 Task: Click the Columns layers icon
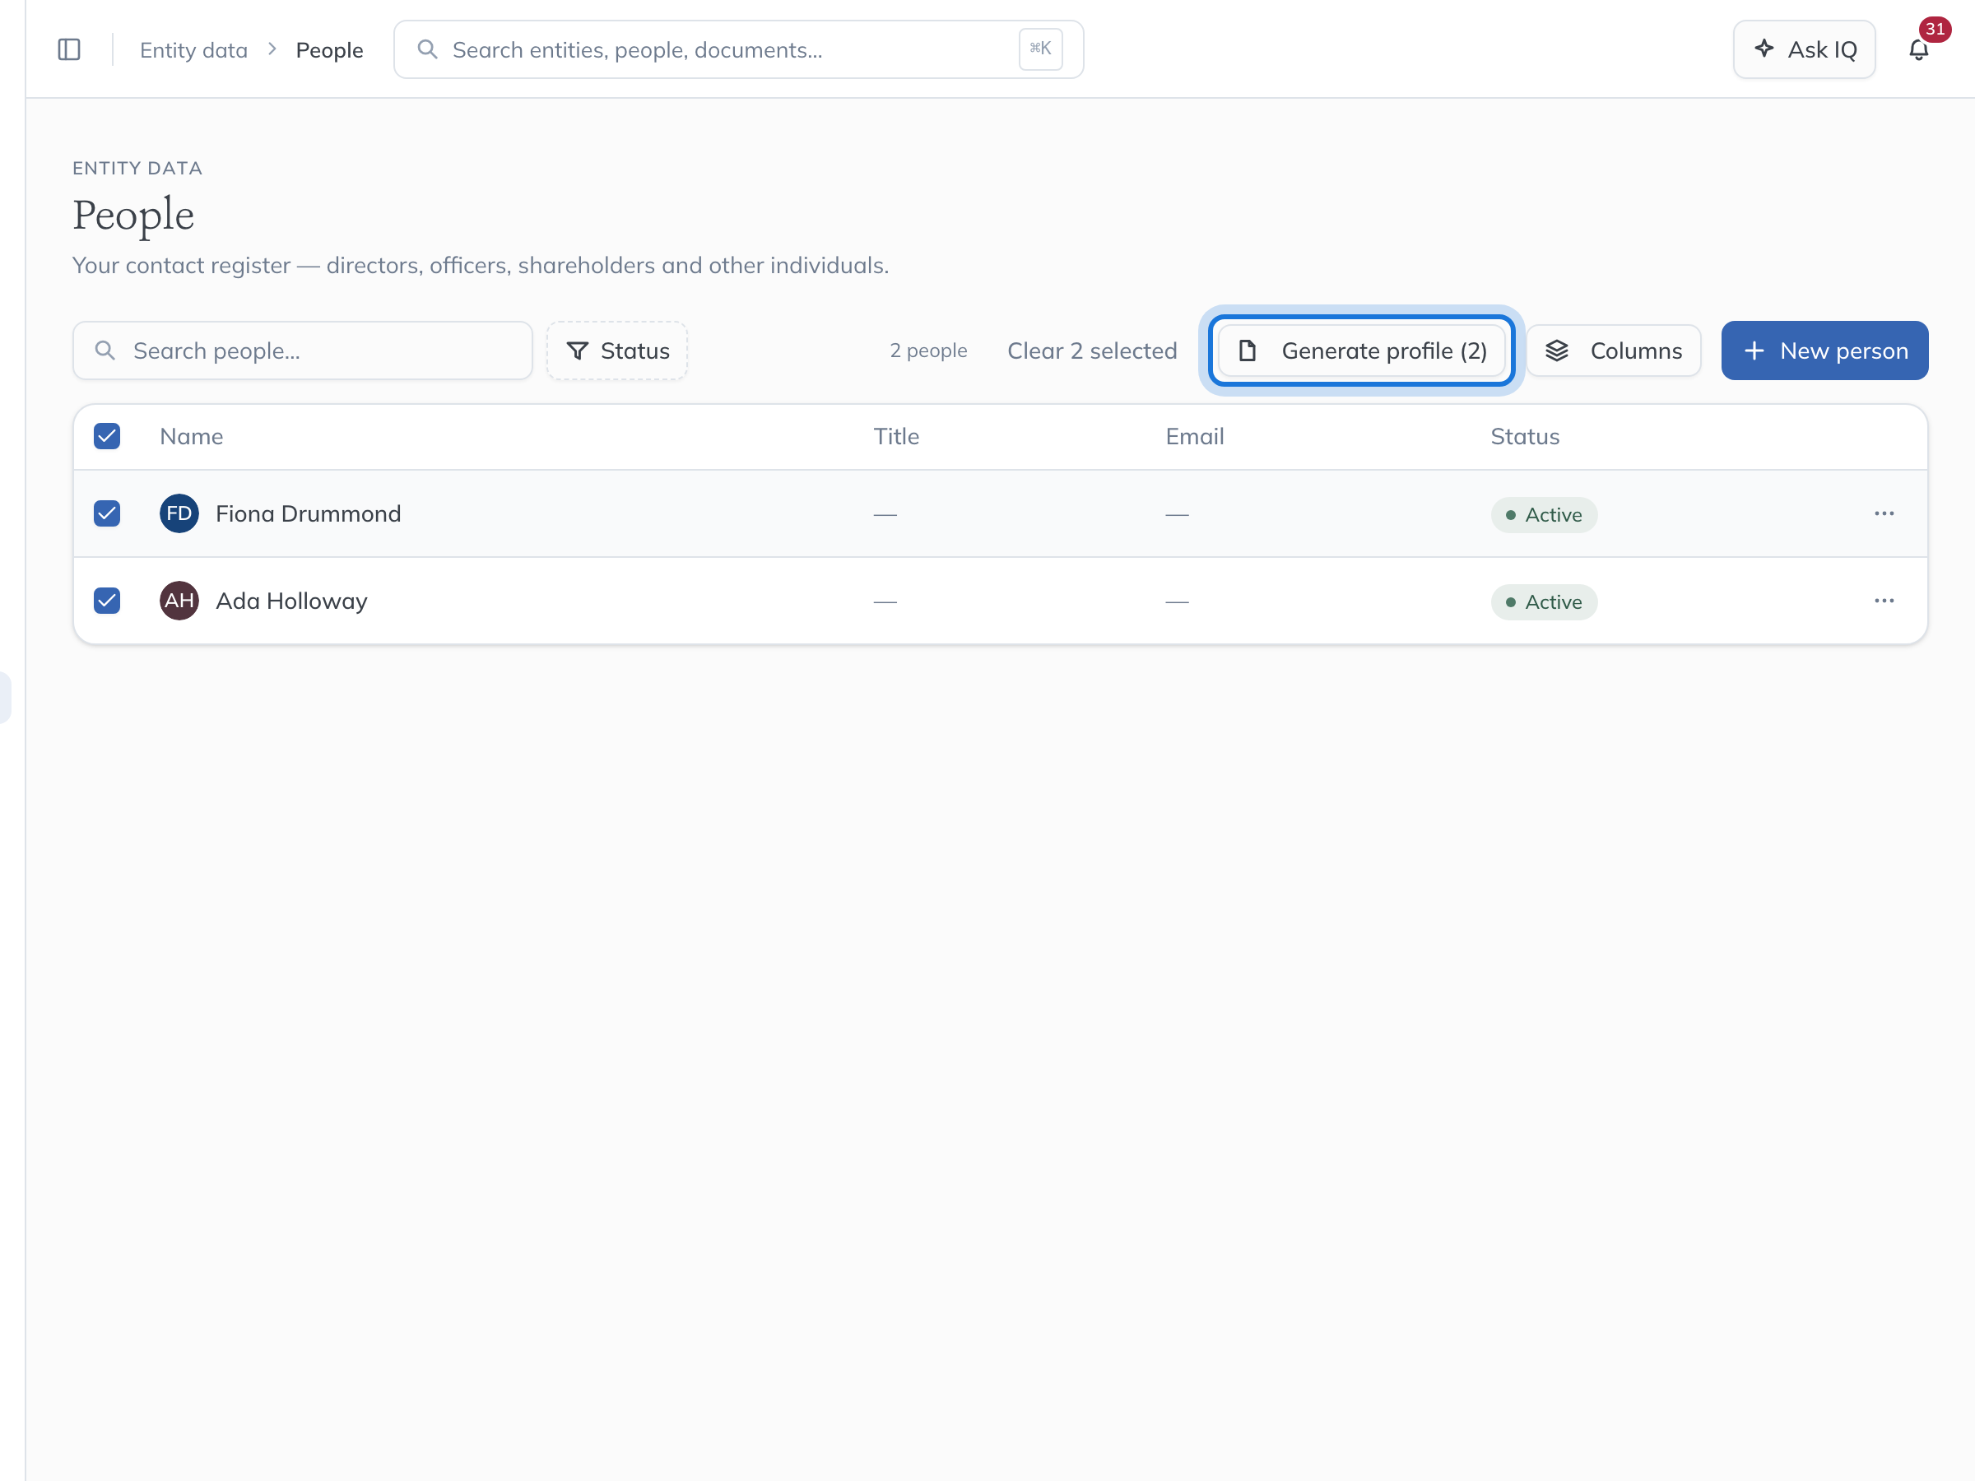[1556, 351]
